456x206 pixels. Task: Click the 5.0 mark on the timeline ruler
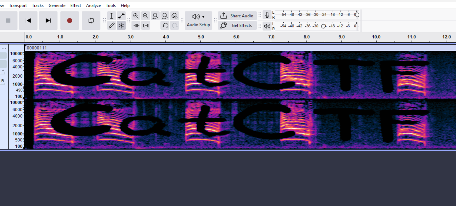coord(201,37)
